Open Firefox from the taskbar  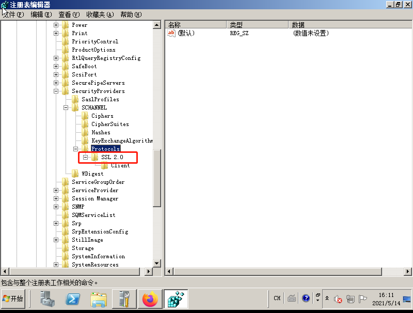150,299
